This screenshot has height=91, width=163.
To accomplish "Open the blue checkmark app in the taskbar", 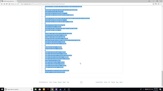I will [x=61, y=89].
